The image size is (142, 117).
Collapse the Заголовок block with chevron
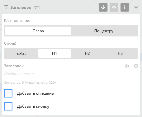pyautogui.click(x=136, y=7)
